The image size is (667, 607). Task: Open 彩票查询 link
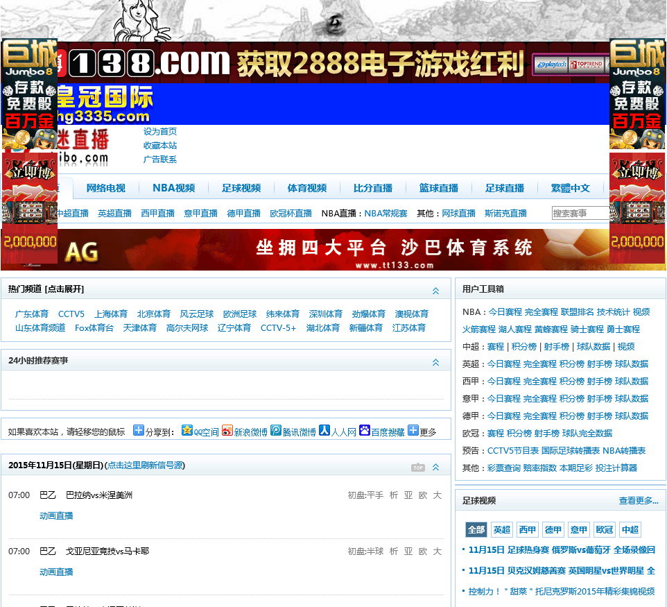click(503, 468)
